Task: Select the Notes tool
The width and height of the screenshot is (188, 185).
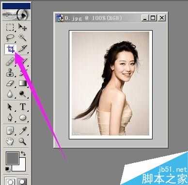Action: pos(10,131)
